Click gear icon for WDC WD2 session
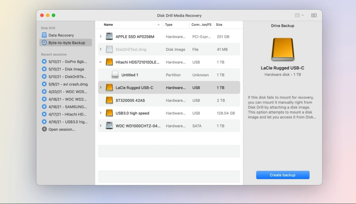The height and width of the screenshot is (204, 356). pos(44,99)
